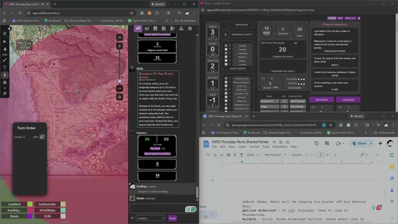Open the Extensions menu in Google Docs
The image size is (398, 224).
click(x=280, y=147)
